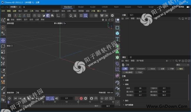The height and width of the screenshot is (112, 191).
Task: Enable Polygons mode
Action: [43, 15]
